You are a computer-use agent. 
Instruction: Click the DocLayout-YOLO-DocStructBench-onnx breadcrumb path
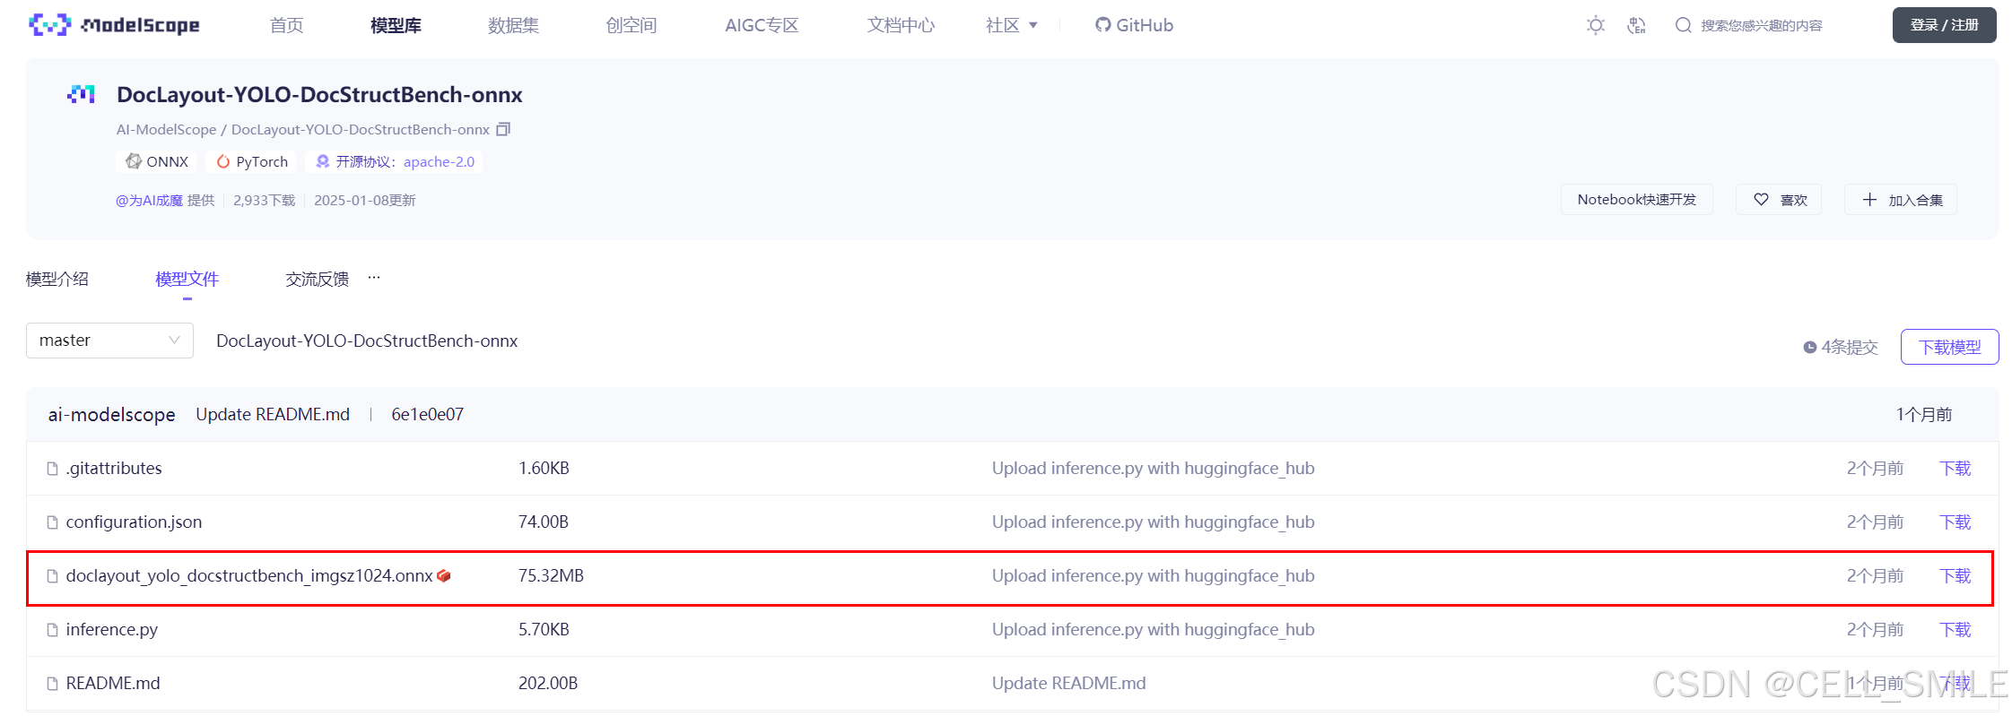(367, 341)
